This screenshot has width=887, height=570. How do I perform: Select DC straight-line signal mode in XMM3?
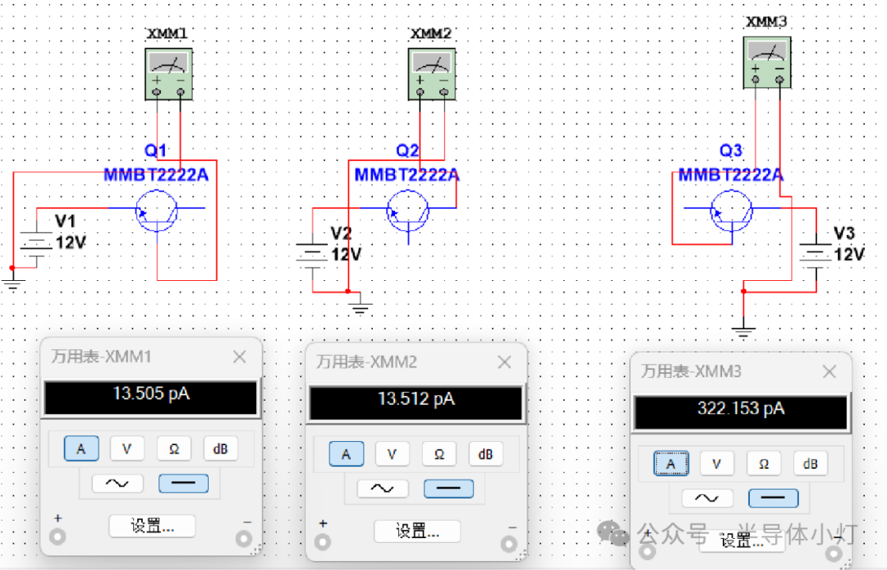[774, 499]
